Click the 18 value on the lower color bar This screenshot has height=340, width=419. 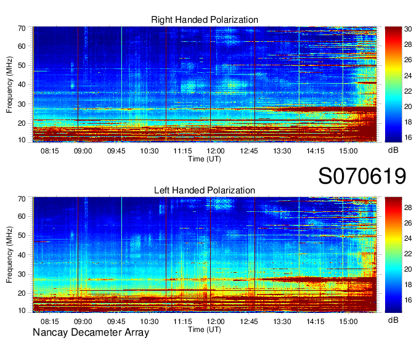click(408, 285)
